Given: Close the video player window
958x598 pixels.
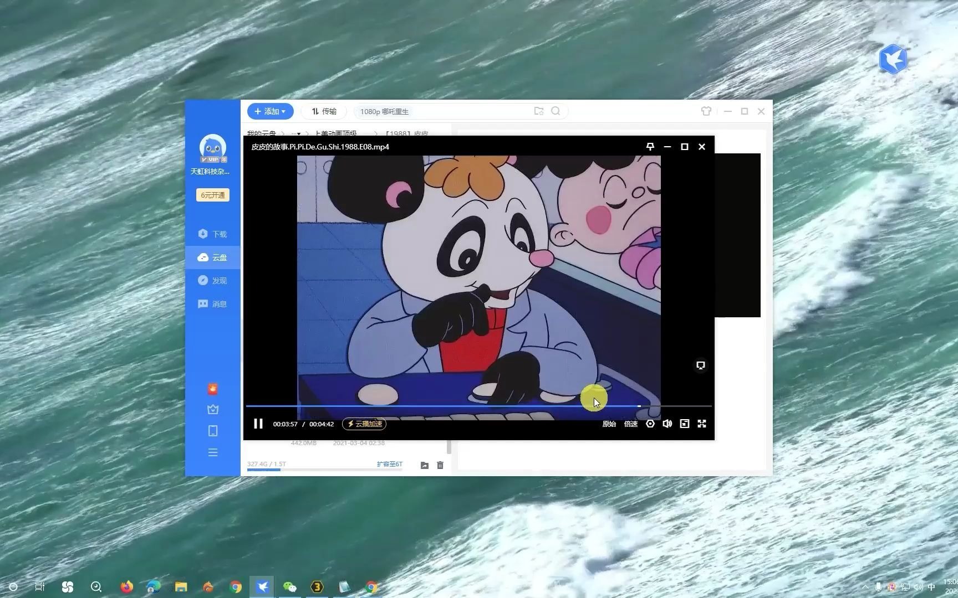Looking at the screenshot, I should click(702, 147).
